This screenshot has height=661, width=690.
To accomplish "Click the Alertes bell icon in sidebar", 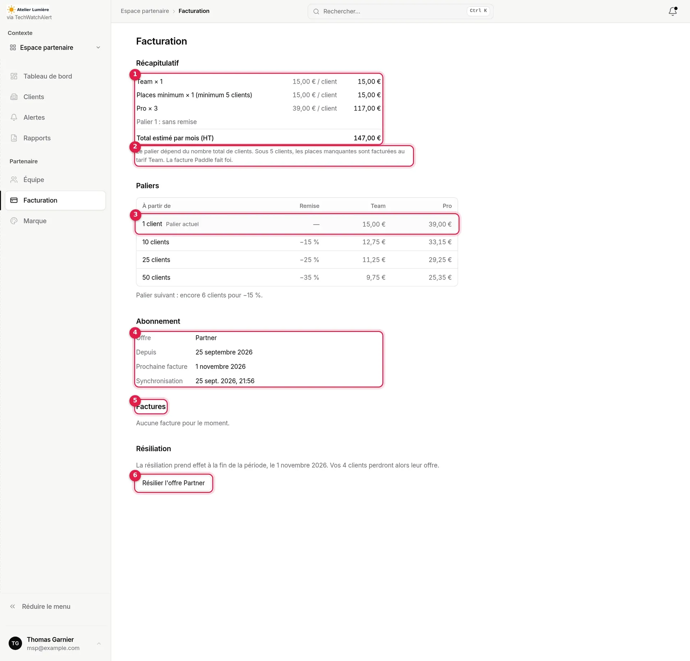I will [x=14, y=117].
